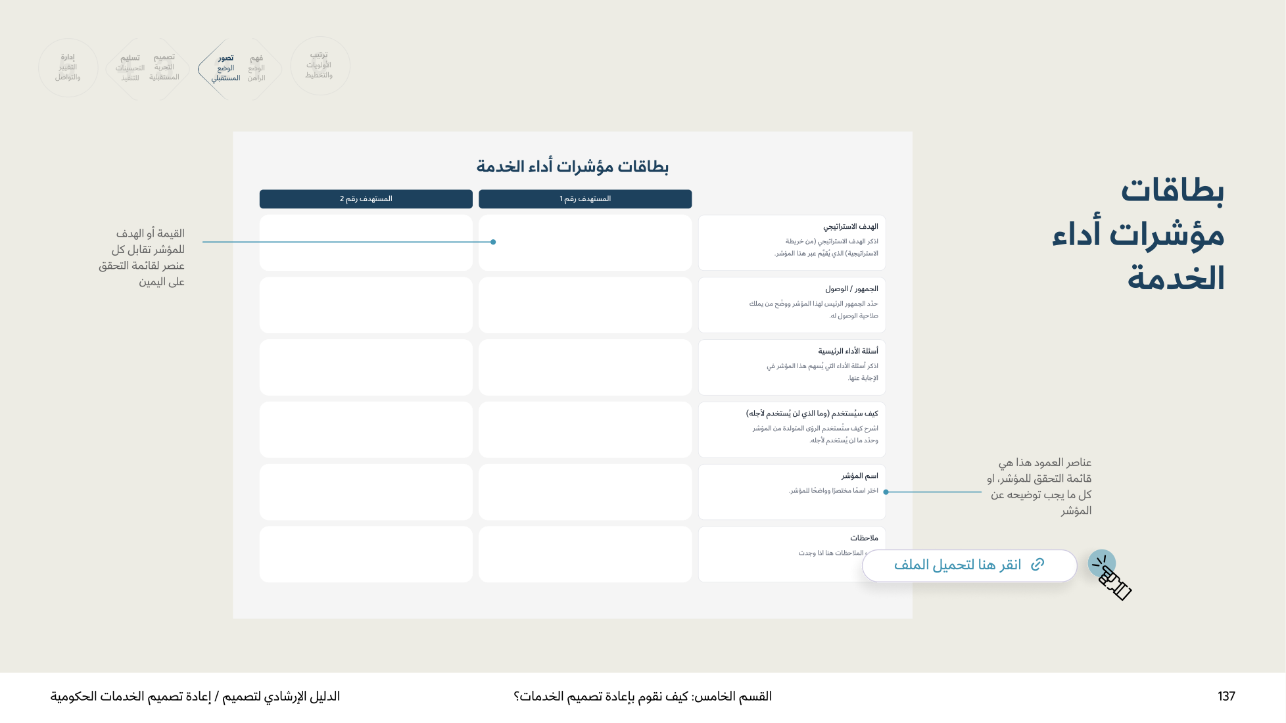Click the 'بطاقات مؤشرات أداء الخدمة' table heading
The width and height of the screenshot is (1286, 723).
[572, 166]
